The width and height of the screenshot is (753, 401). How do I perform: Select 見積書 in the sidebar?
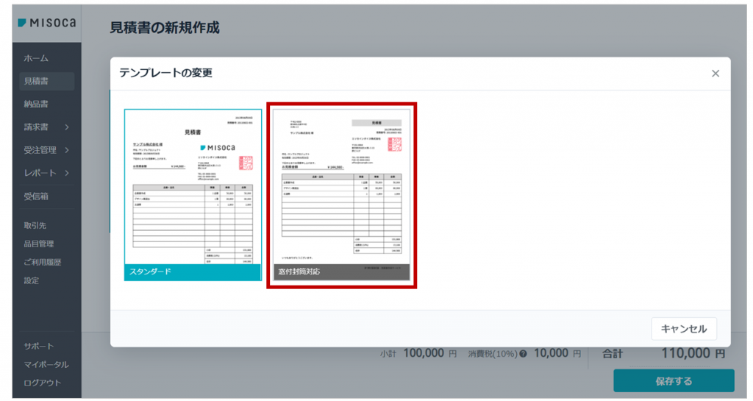coord(46,81)
